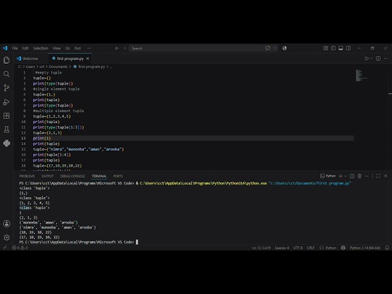Open terminal panel More Actions ellipsis

pos(367,176)
